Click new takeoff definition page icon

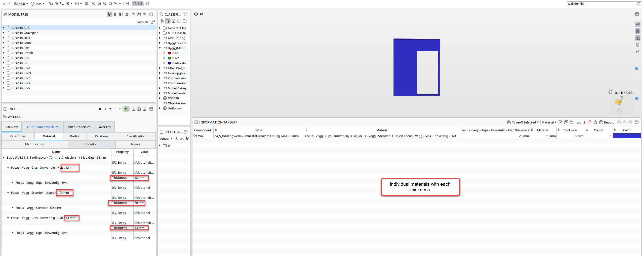pos(560,122)
